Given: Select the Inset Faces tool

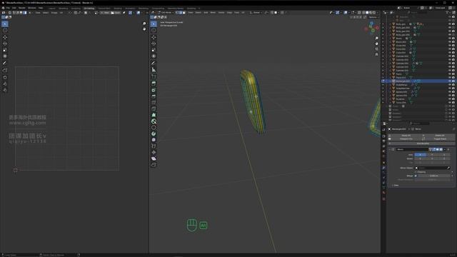Looking at the screenshot, I should coord(154,90).
